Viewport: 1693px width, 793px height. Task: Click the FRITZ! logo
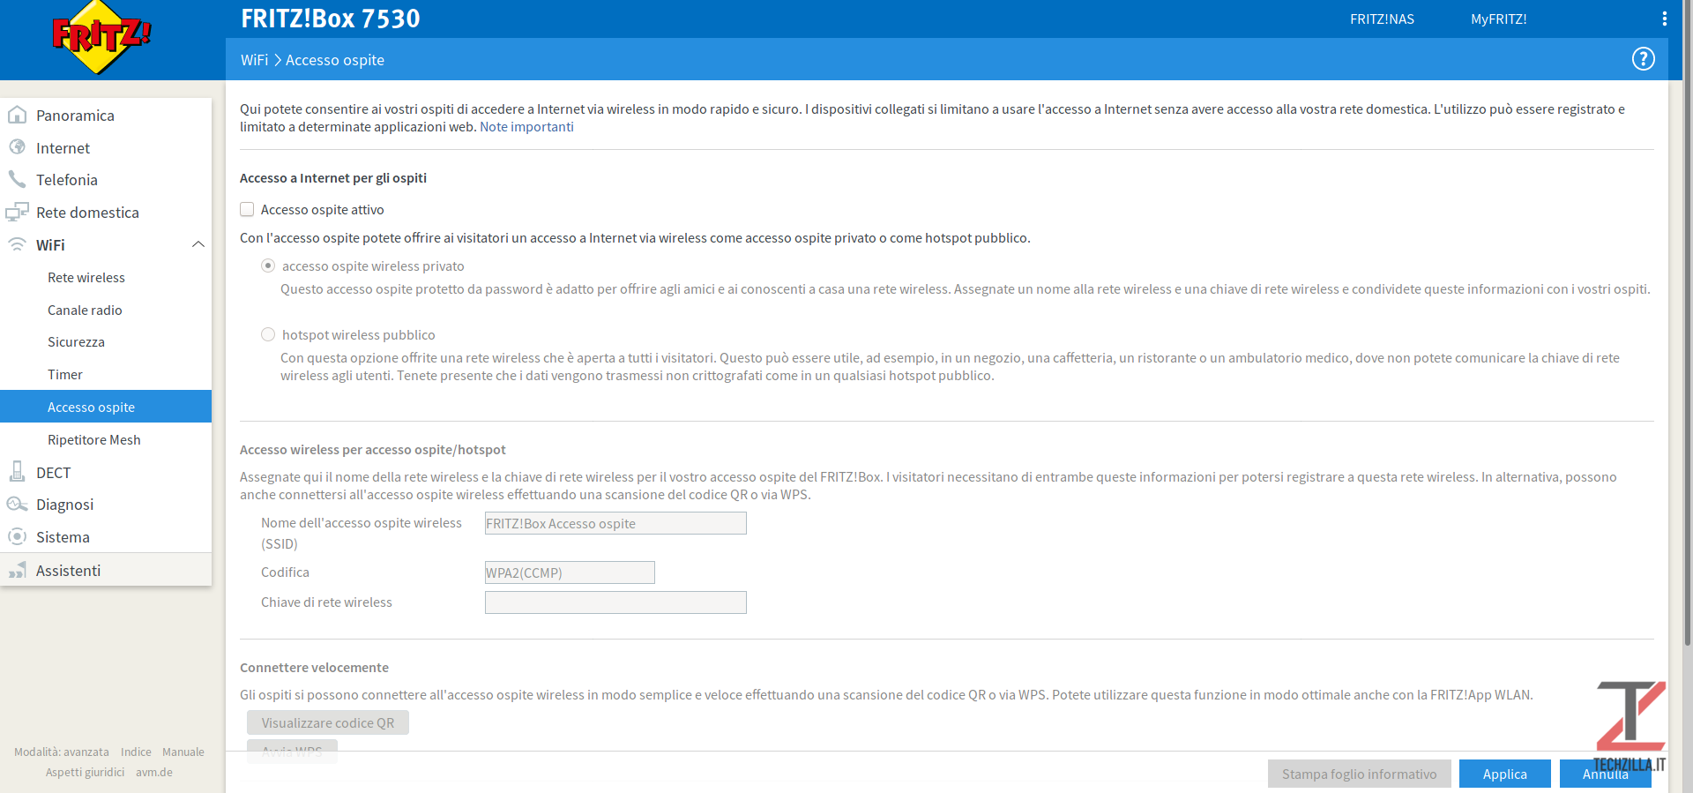(101, 37)
